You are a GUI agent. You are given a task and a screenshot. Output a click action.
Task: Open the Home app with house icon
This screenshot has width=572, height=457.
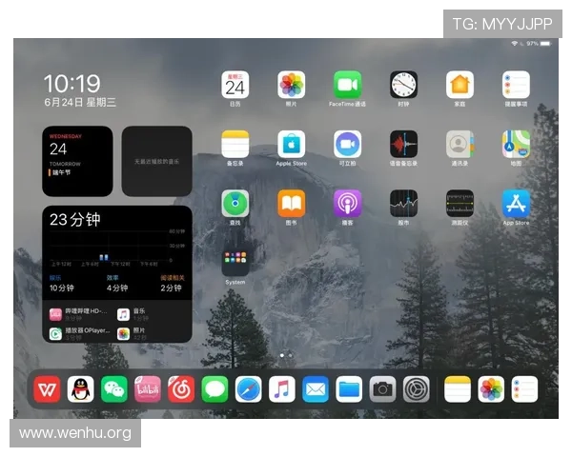460,85
